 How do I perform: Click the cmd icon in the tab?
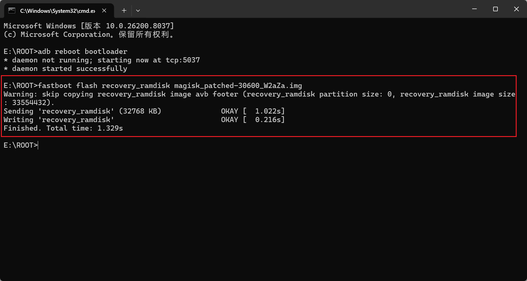12,11
